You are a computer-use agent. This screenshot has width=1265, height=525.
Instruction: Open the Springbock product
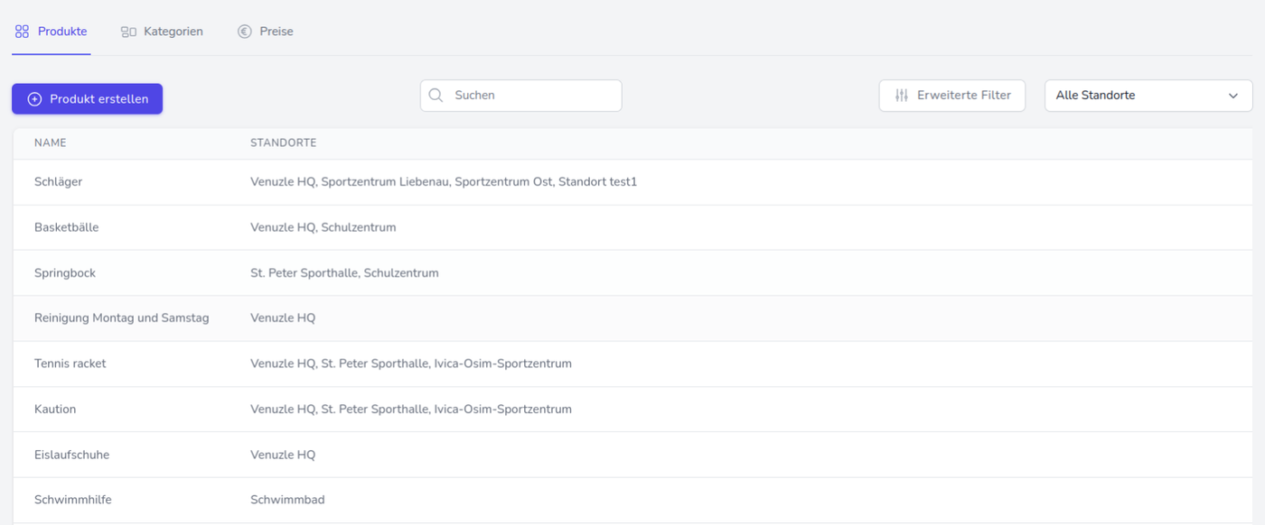point(65,273)
